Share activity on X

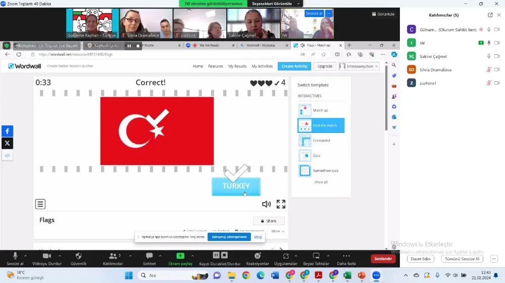click(8, 144)
